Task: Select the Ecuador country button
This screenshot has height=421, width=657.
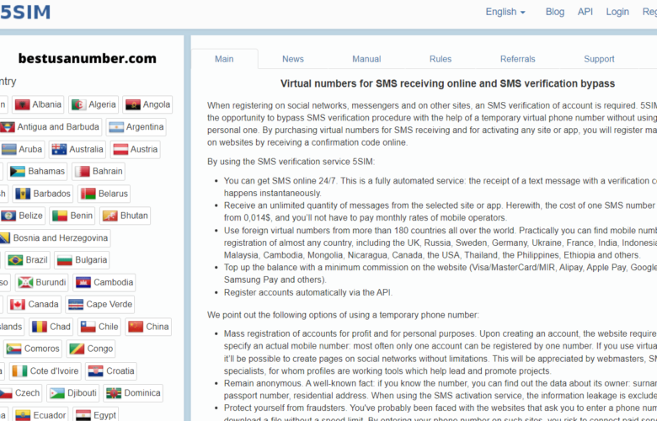Action: click(40, 415)
